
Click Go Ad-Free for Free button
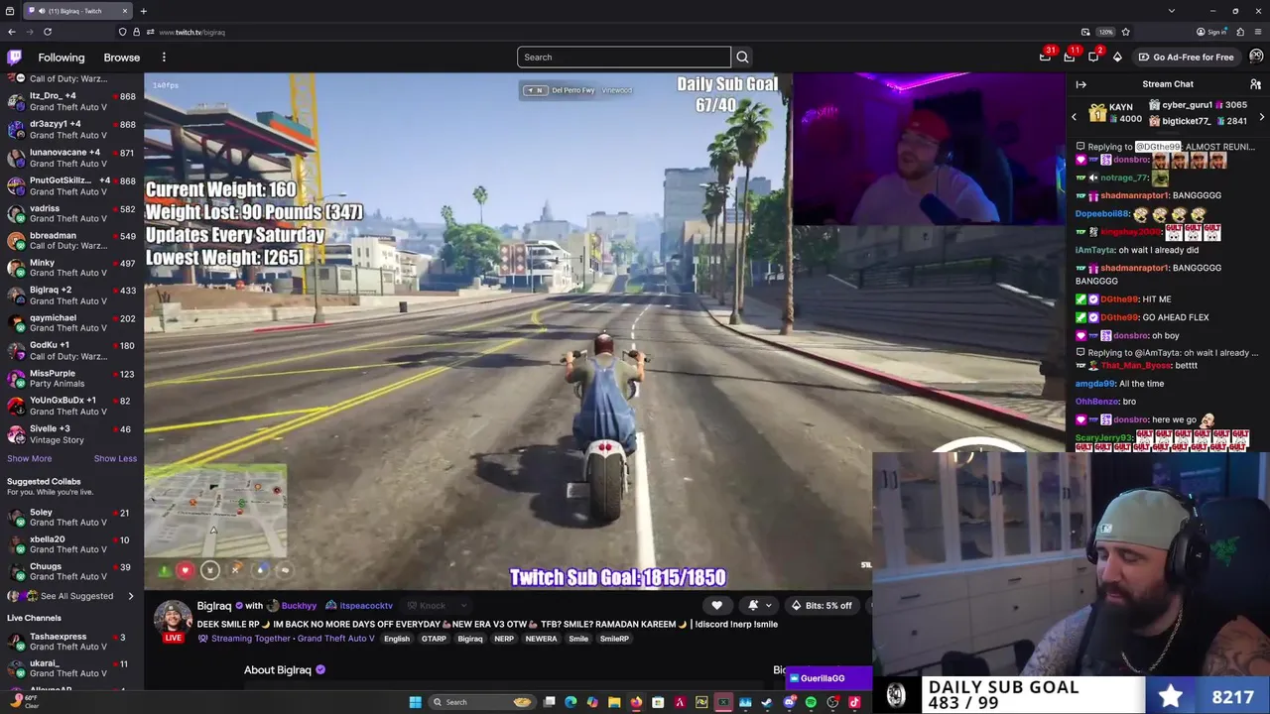[1186, 57]
